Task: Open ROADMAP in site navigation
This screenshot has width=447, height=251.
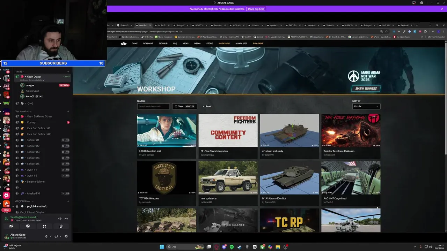Action: point(148,44)
